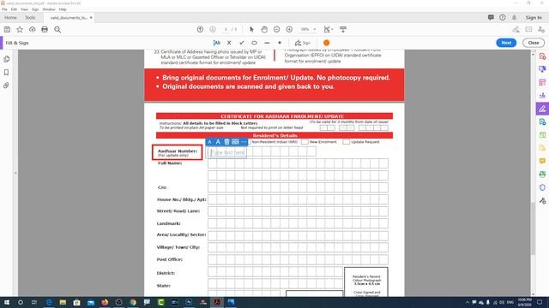Print the document using printer icon
This screenshot has height=308, width=549.
click(45, 30)
